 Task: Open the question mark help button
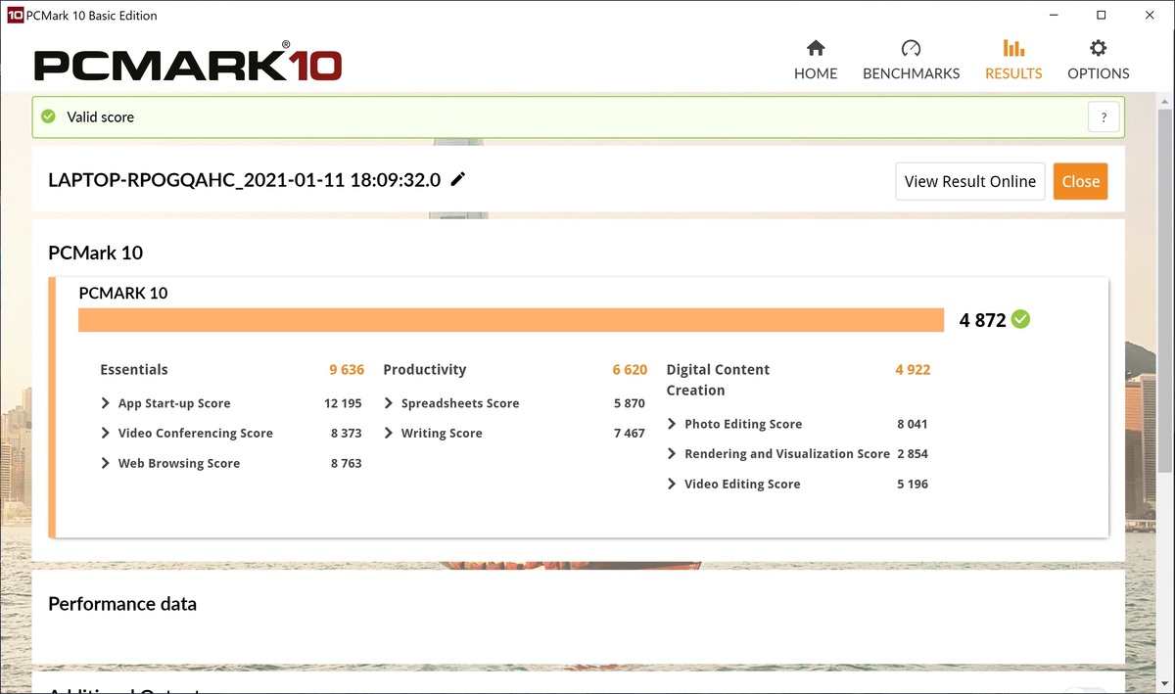click(1104, 117)
